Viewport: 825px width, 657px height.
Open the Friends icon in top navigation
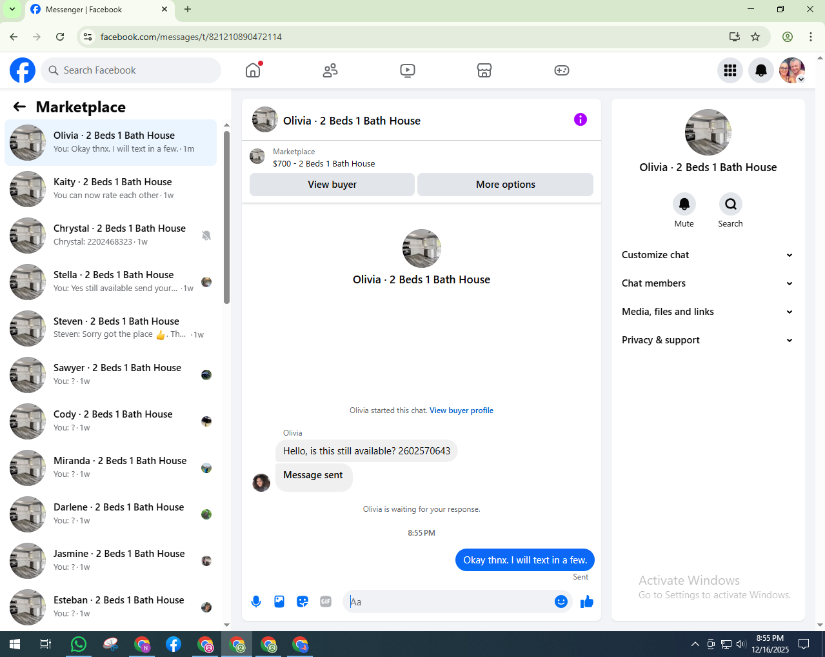(x=330, y=70)
